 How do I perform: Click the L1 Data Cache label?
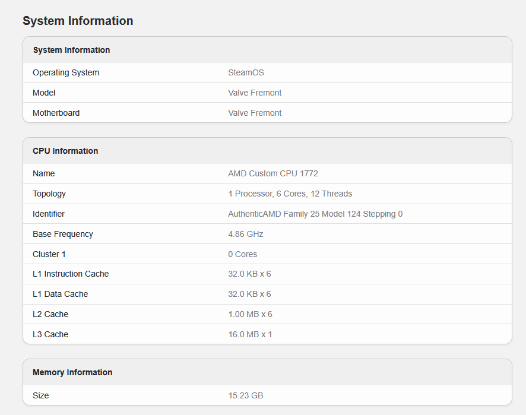[60, 294]
